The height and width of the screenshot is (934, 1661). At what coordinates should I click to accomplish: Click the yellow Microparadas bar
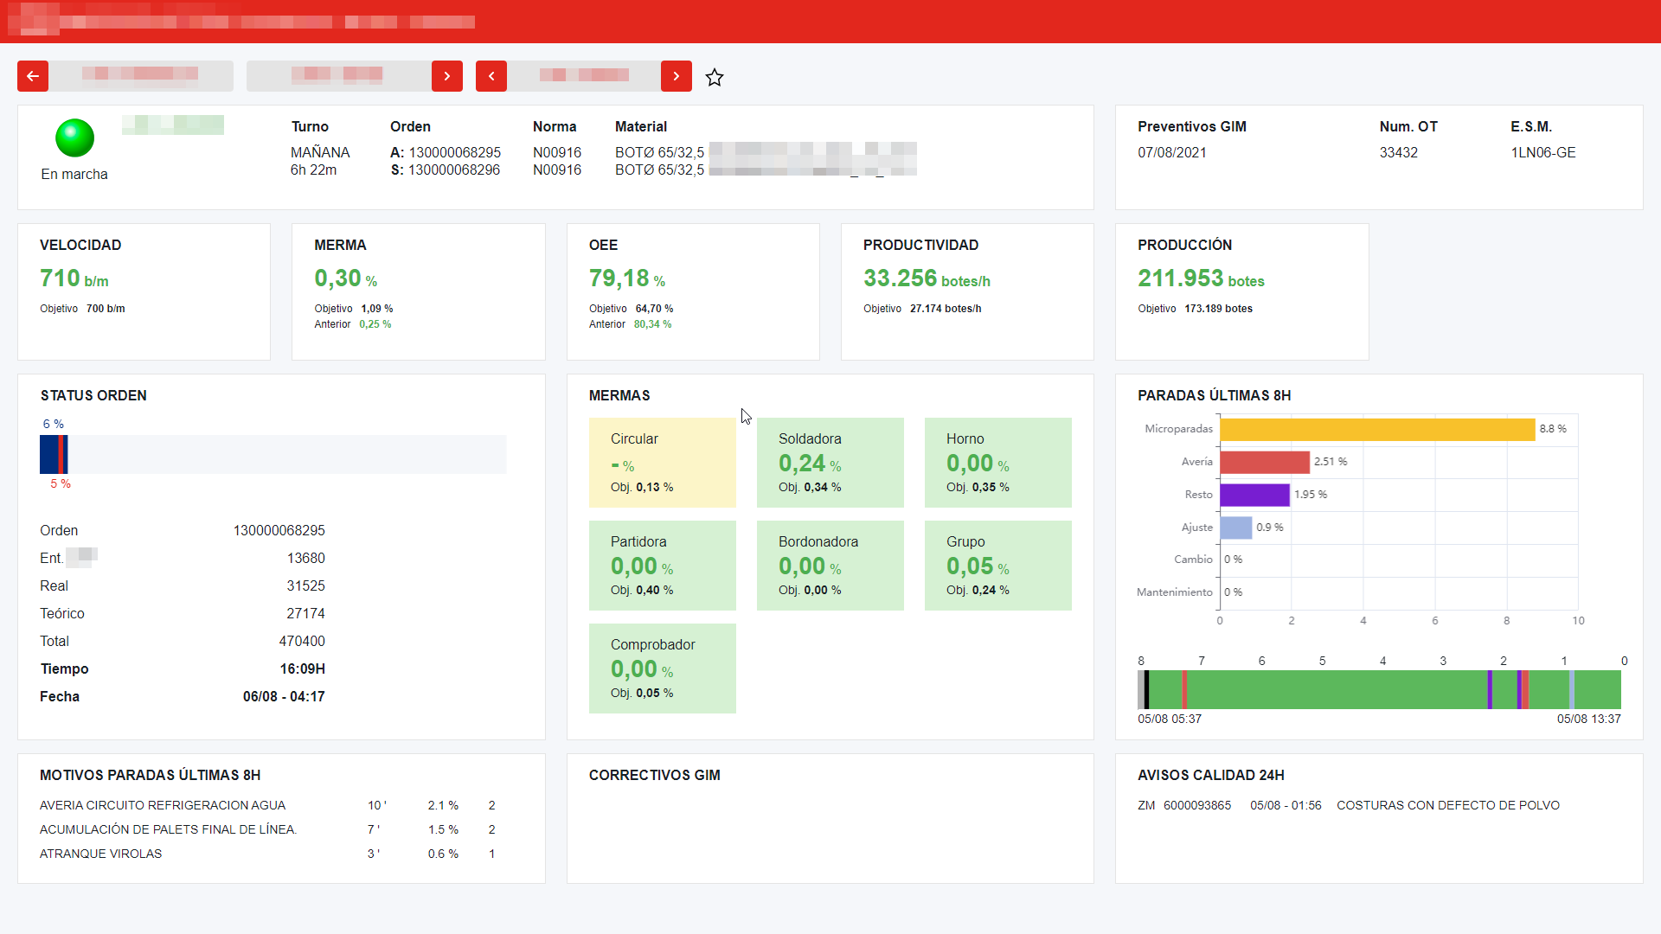tap(1377, 429)
